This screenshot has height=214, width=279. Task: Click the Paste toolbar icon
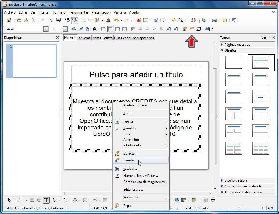[x=97, y=20]
